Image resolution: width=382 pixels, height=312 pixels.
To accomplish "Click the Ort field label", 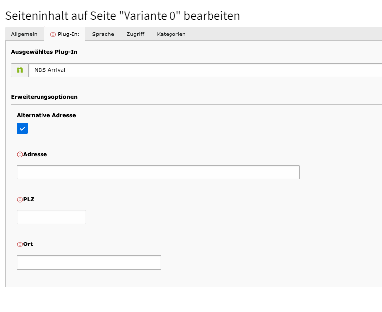I will pyautogui.click(x=28, y=244).
